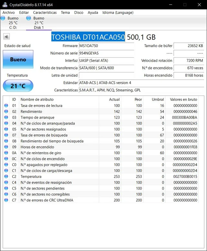This screenshot has height=251, width=207.
Task: Click status dot for apagados por replegado
Action: [x=6, y=165]
